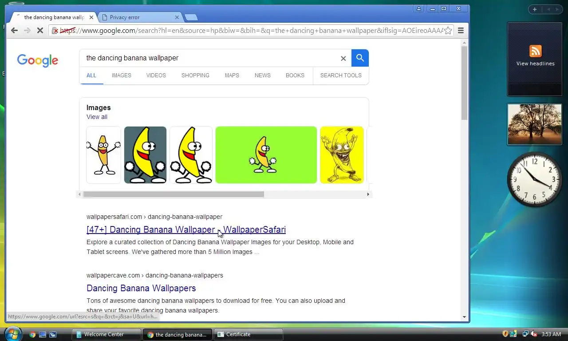Launch Chrome from the quick launch bar

pos(32,334)
